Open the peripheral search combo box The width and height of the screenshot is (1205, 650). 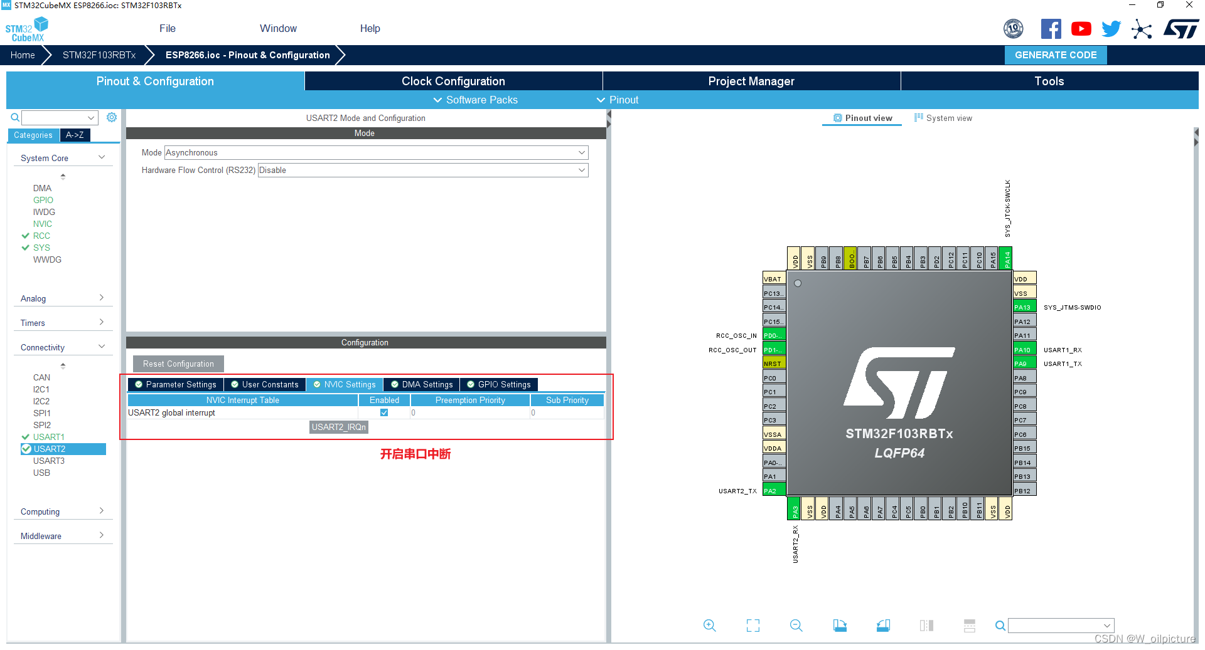pos(60,117)
